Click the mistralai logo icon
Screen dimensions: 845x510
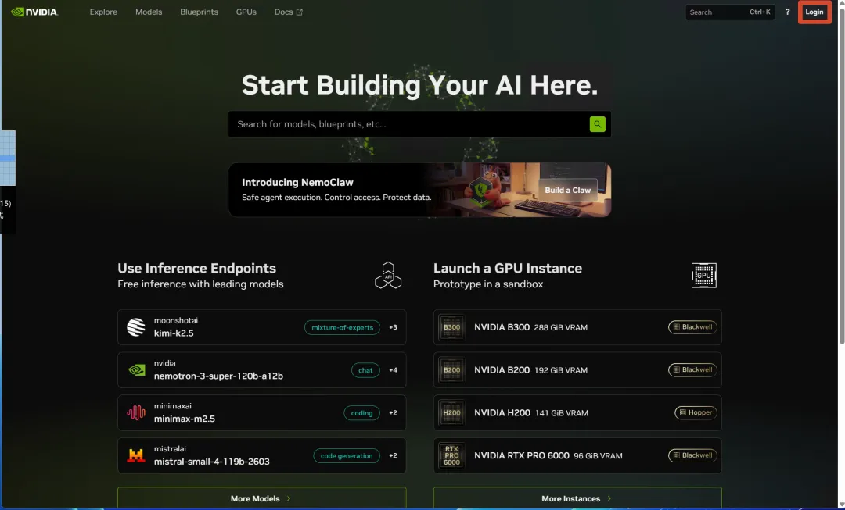pyautogui.click(x=136, y=455)
